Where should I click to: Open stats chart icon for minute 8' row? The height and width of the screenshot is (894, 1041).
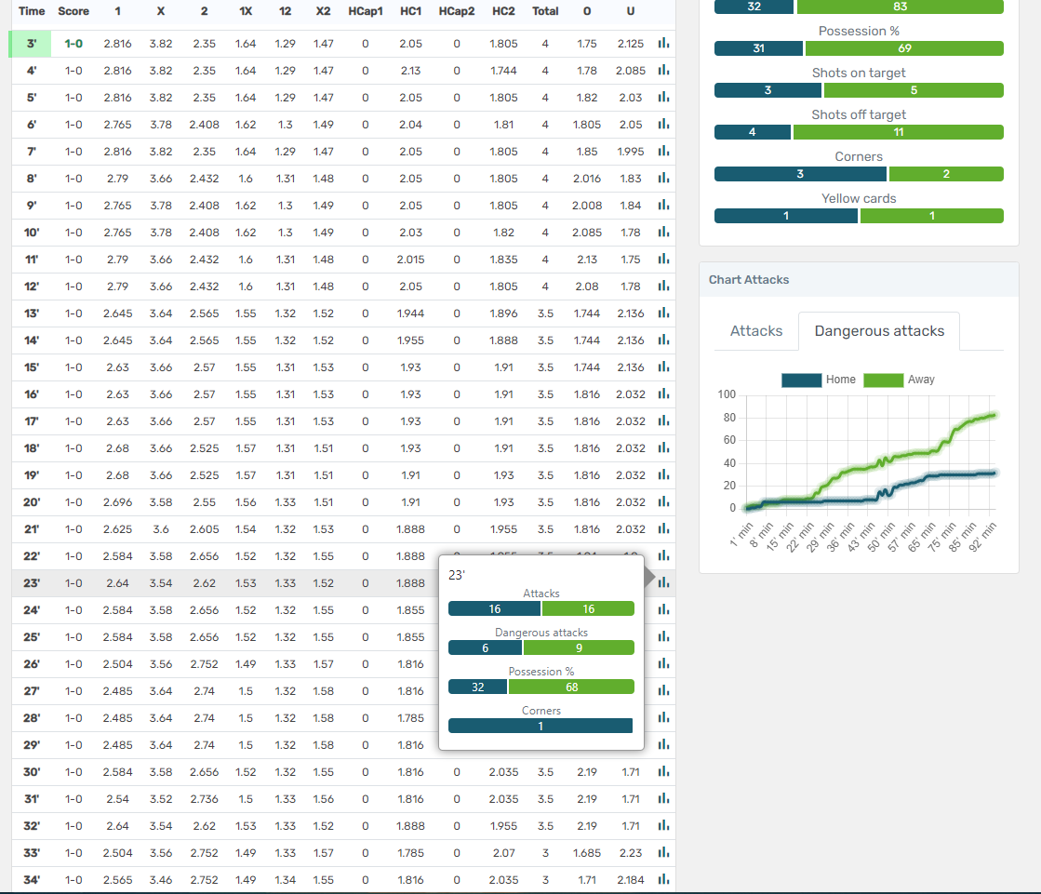663,178
